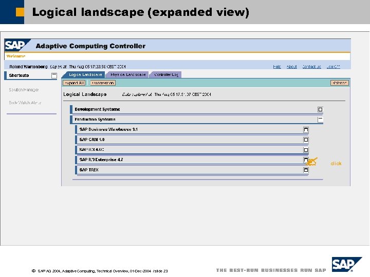This screenshot has width=370, height=277.
Task: Click the Log Off link
Action: 333,67
